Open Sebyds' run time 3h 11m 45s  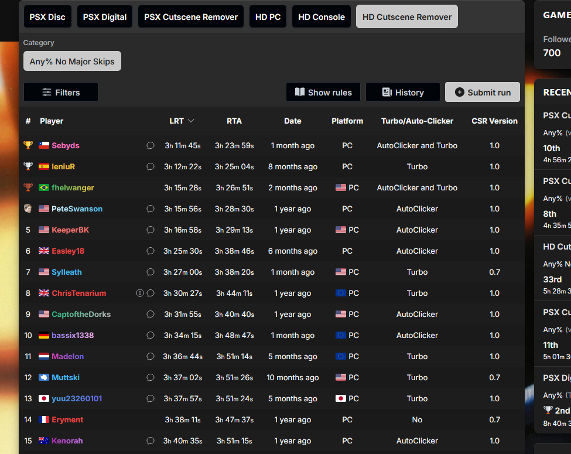point(183,145)
